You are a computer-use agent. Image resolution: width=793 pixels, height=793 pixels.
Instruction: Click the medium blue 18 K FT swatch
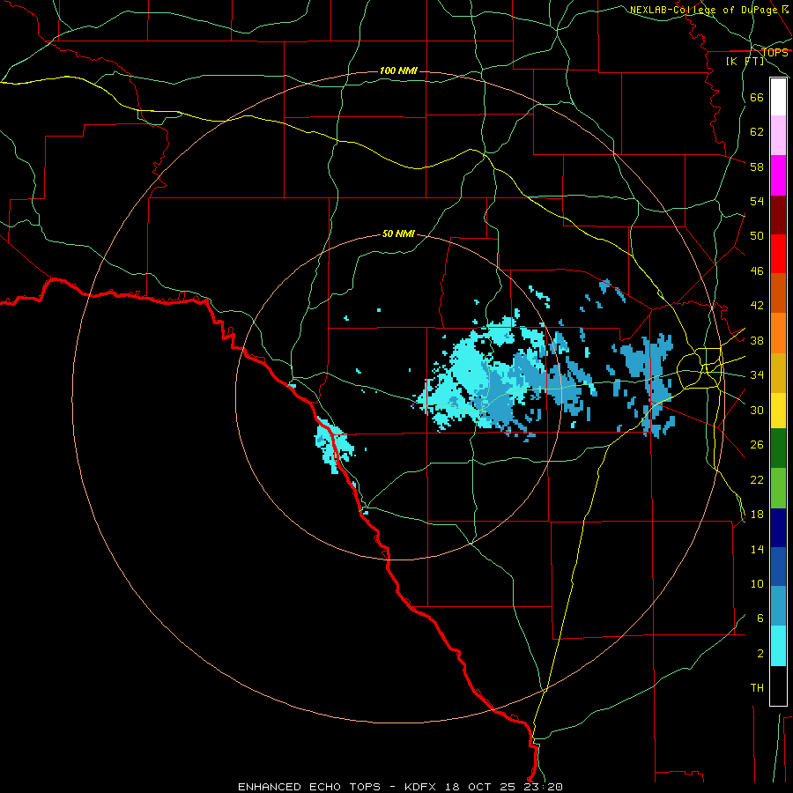click(x=778, y=567)
